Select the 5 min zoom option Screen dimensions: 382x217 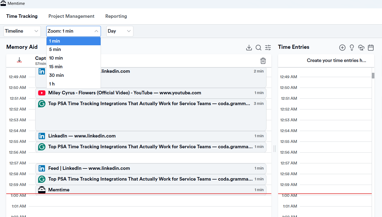pyautogui.click(x=55, y=49)
